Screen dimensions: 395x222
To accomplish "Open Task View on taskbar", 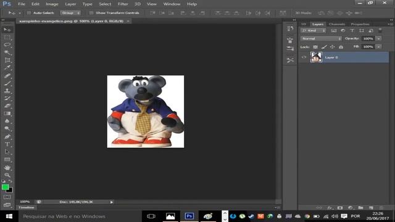I will tap(151, 216).
